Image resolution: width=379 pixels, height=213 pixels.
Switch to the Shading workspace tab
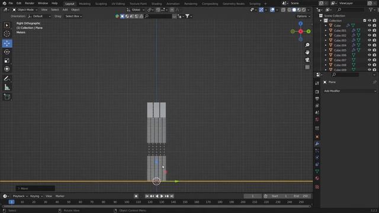[x=156, y=4]
